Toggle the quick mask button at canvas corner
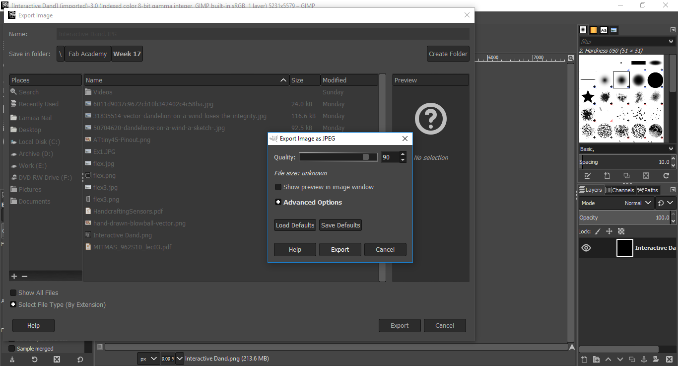Image resolution: width=678 pixels, height=366 pixels. pos(99,347)
